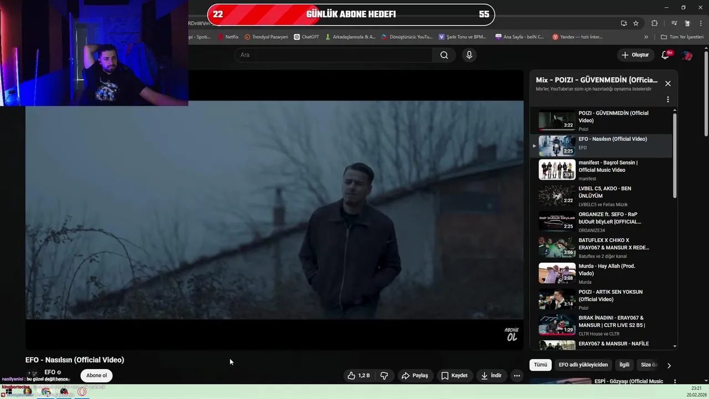The image size is (709, 399).
Task: Open ESPİ - Gözyaşı video options menu
Action: tap(675, 381)
